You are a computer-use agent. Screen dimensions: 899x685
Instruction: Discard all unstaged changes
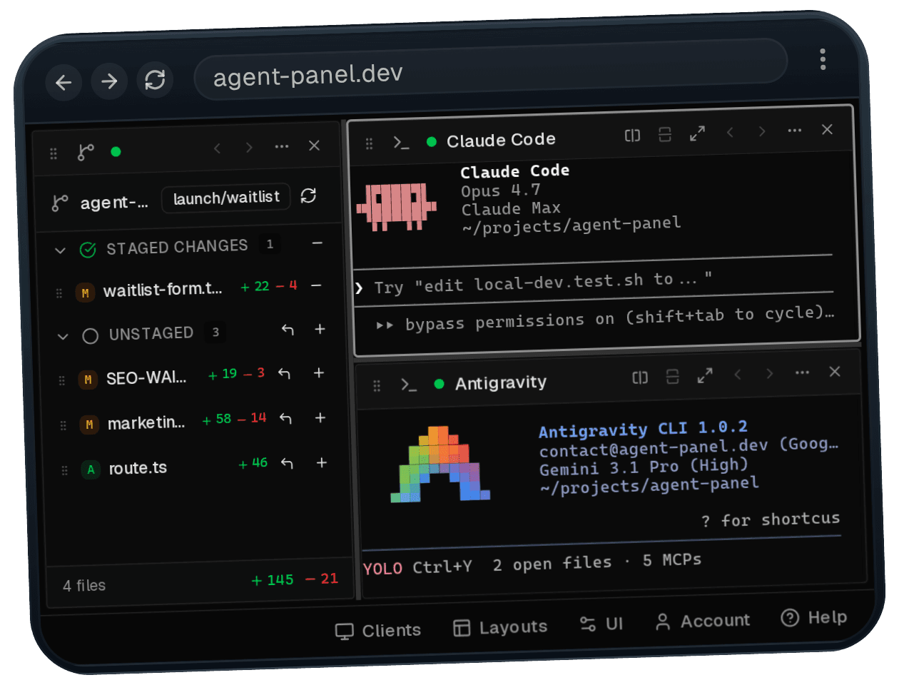(288, 330)
